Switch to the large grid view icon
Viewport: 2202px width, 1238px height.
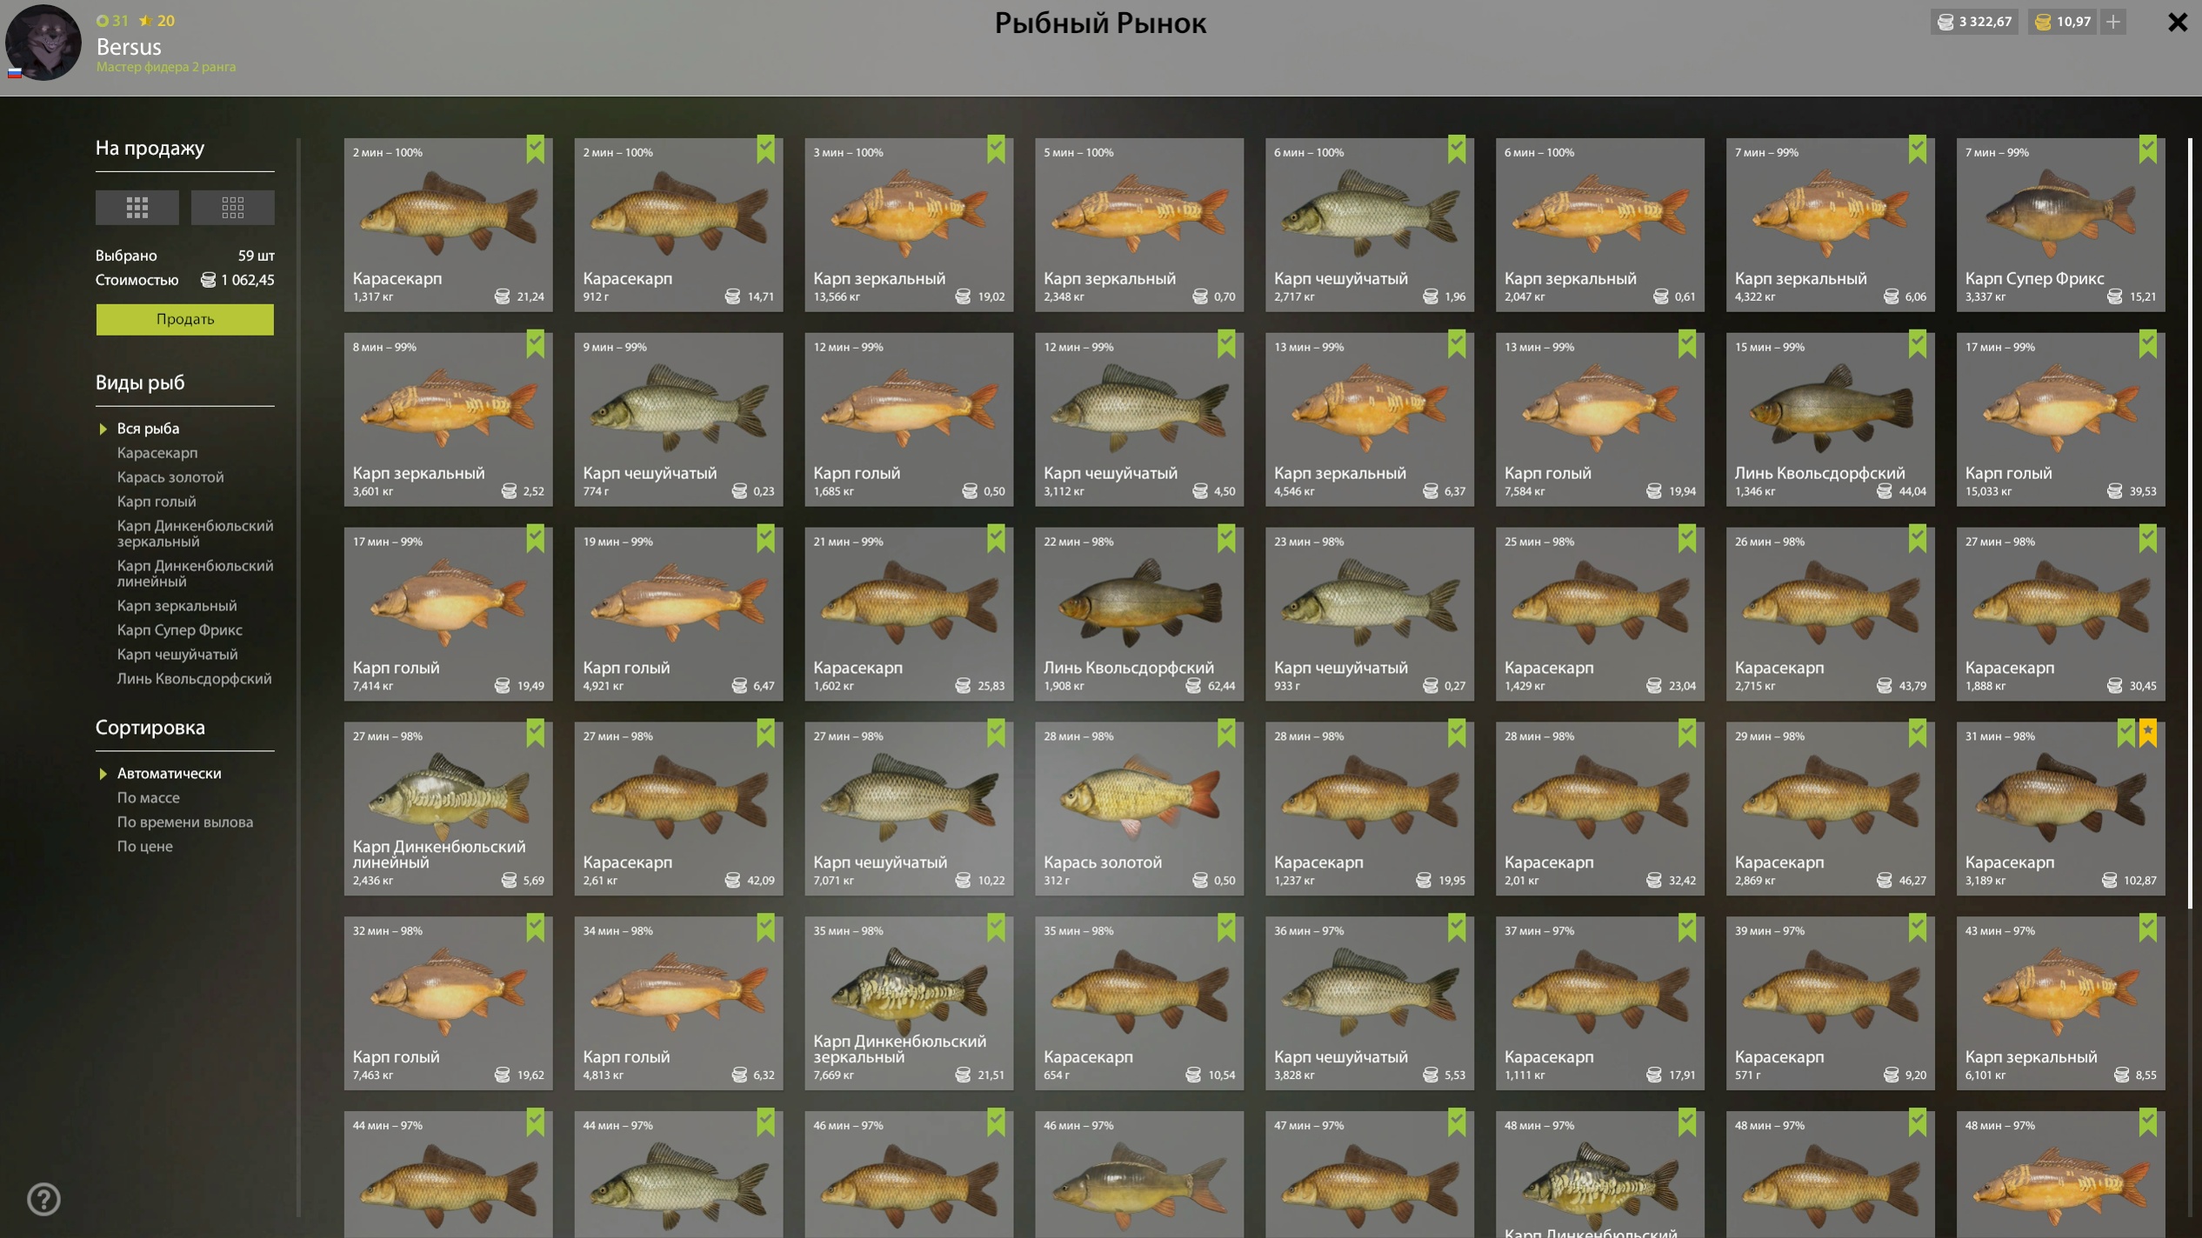point(137,207)
